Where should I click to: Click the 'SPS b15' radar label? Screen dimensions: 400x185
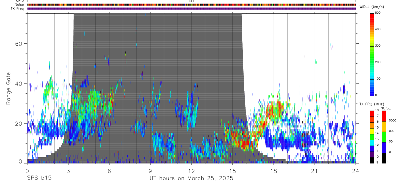39,178
